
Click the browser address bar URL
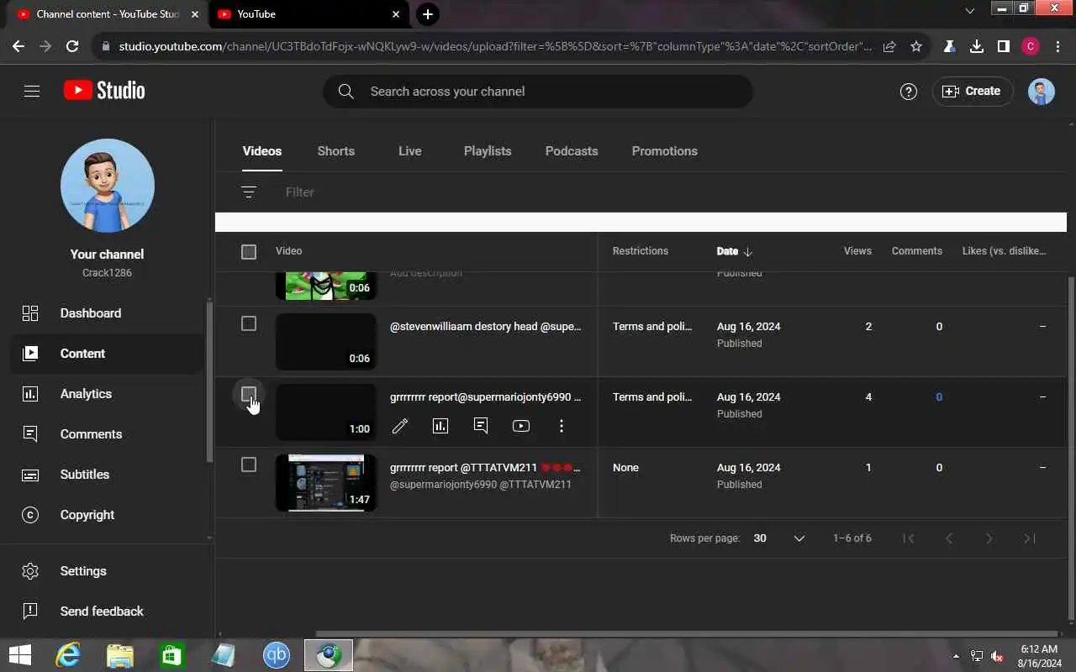(x=495, y=47)
